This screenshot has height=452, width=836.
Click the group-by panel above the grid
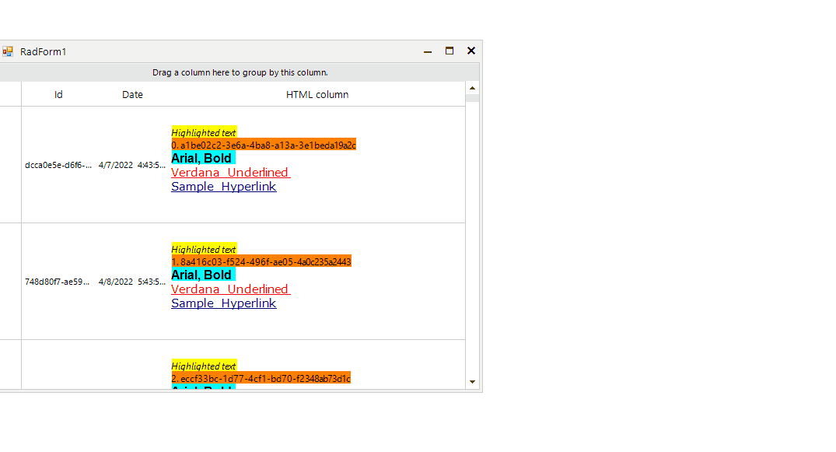coord(241,72)
